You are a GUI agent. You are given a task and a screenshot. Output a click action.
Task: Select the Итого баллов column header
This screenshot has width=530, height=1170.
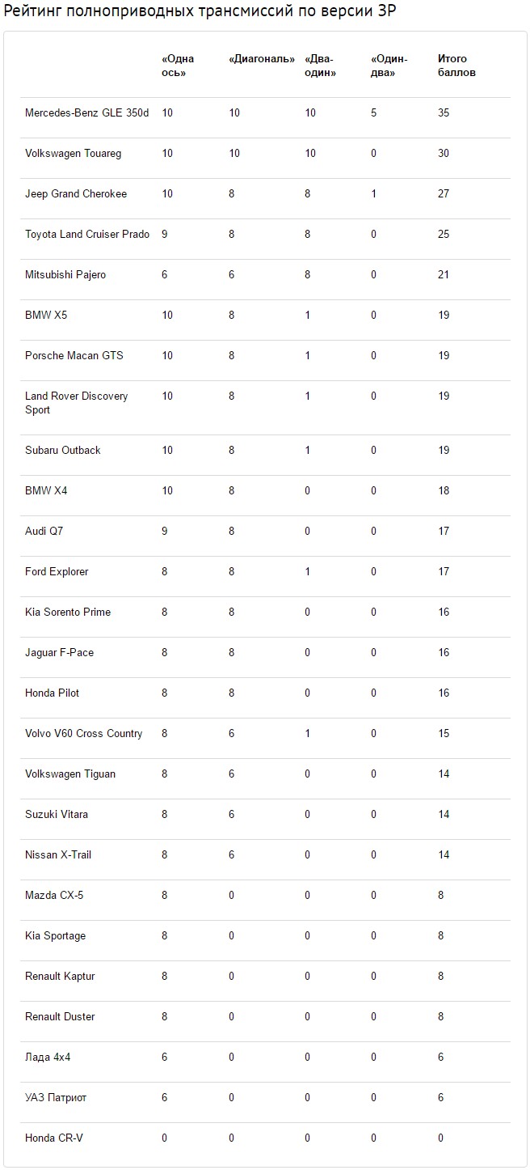click(x=456, y=66)
